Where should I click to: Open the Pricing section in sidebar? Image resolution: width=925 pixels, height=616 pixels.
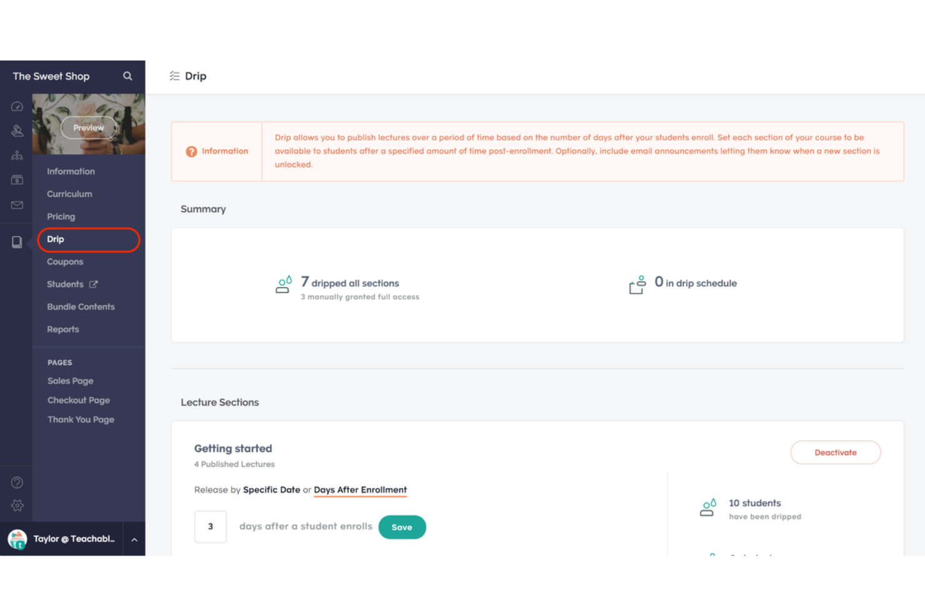tap(61, 216)
